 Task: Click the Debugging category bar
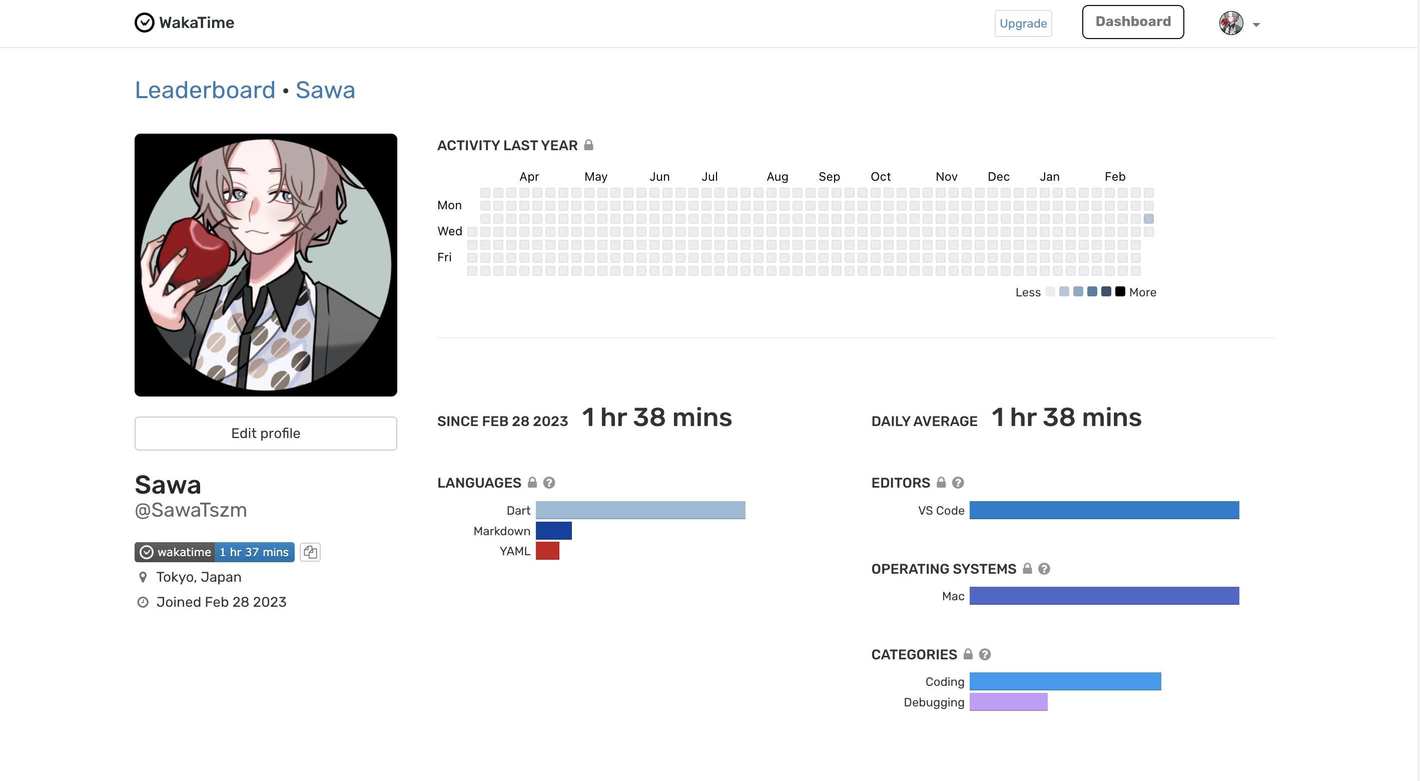tap(1008, 701)
